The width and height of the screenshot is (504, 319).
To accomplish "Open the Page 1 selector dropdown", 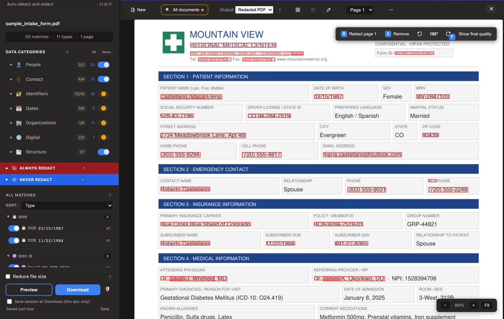I will click(x=360, y=10).
